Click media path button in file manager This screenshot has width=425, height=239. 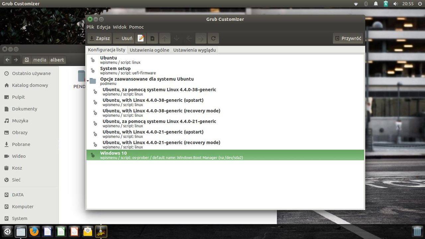coord(40,60)
